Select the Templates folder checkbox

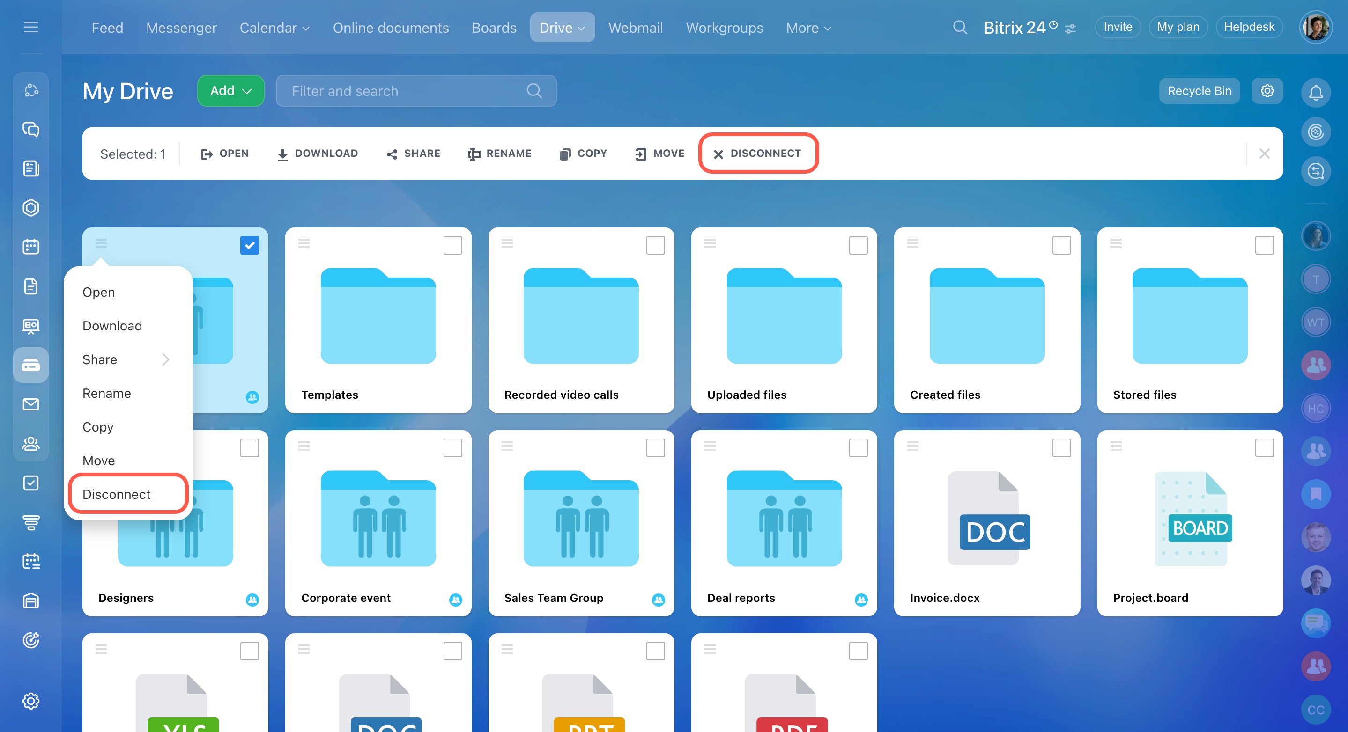(452, 245)
